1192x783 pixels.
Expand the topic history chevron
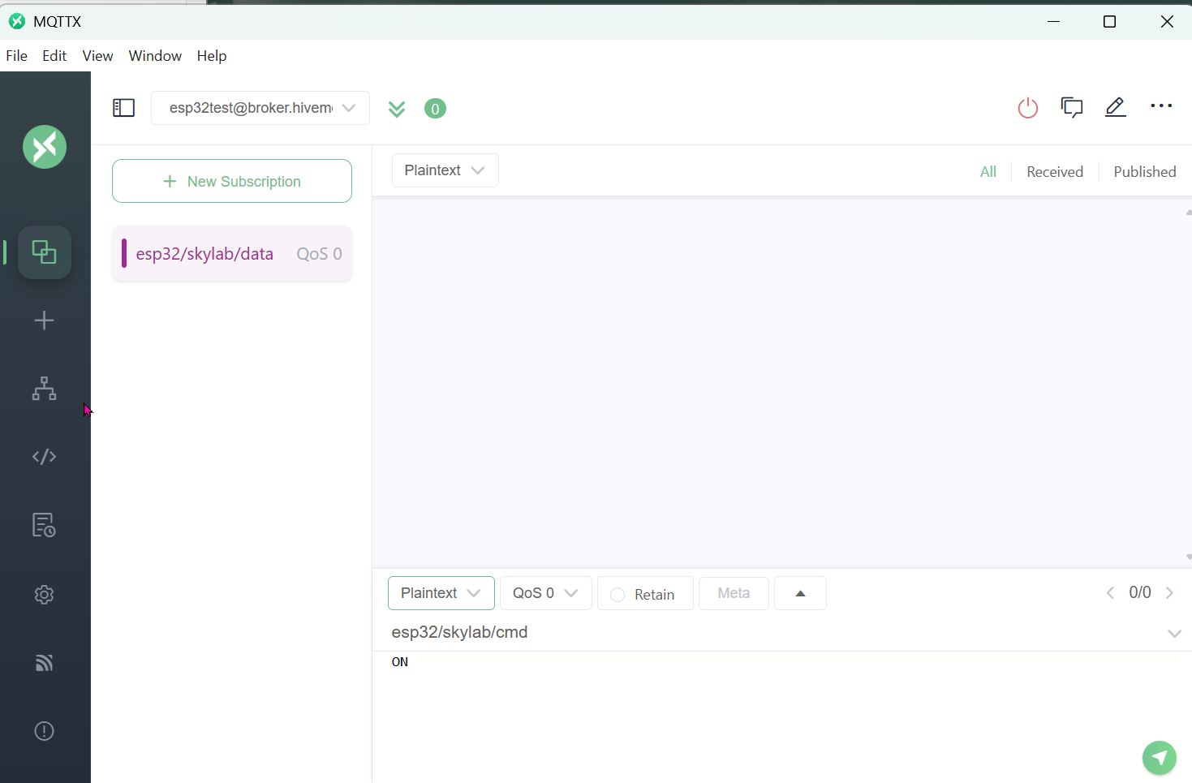click(x=1174, y=633)
